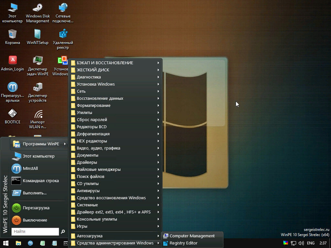Expand БЭКАП И ВОССТАНОВЛЕНИЕ folder
Screen dimensions: 331x248
115,63
